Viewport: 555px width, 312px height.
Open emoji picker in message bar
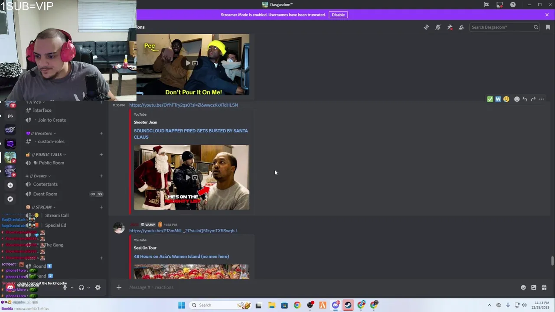tap(523, 287)
